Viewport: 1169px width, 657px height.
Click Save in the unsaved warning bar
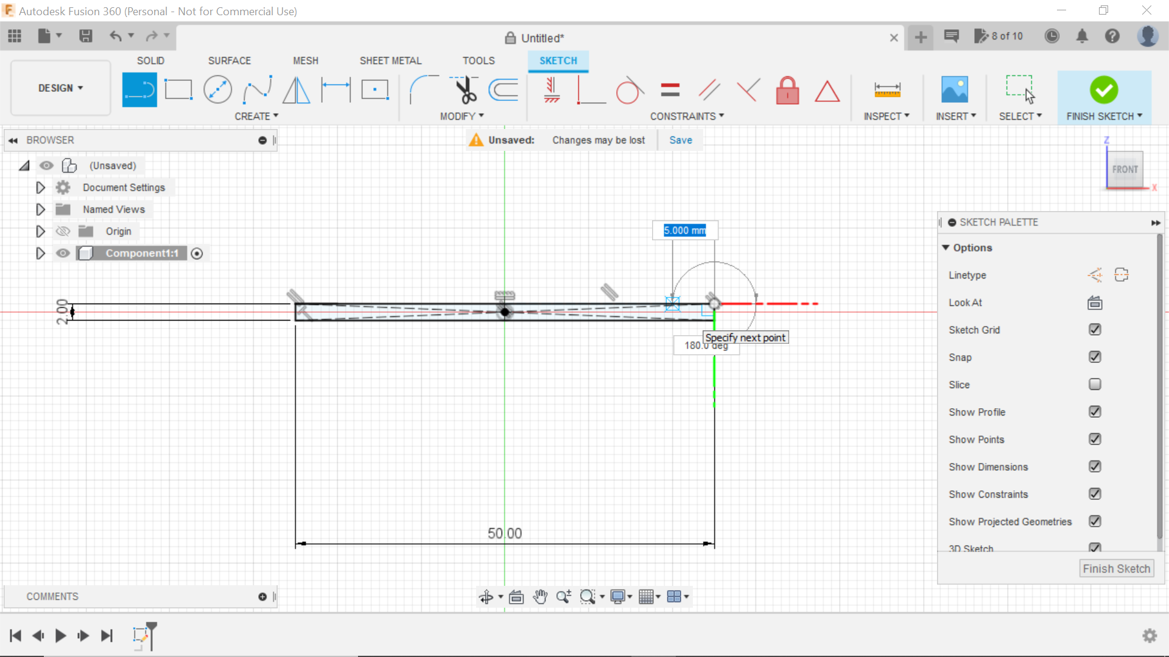click(680, 140)
